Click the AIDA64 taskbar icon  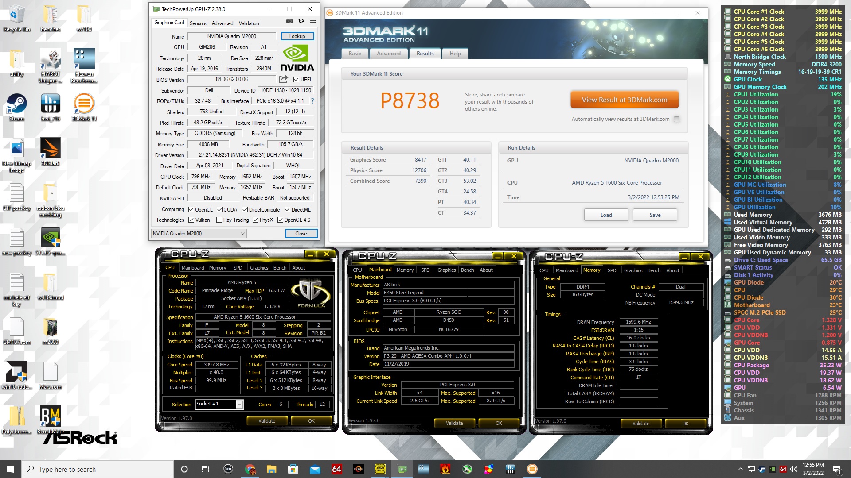click(337, 469)
